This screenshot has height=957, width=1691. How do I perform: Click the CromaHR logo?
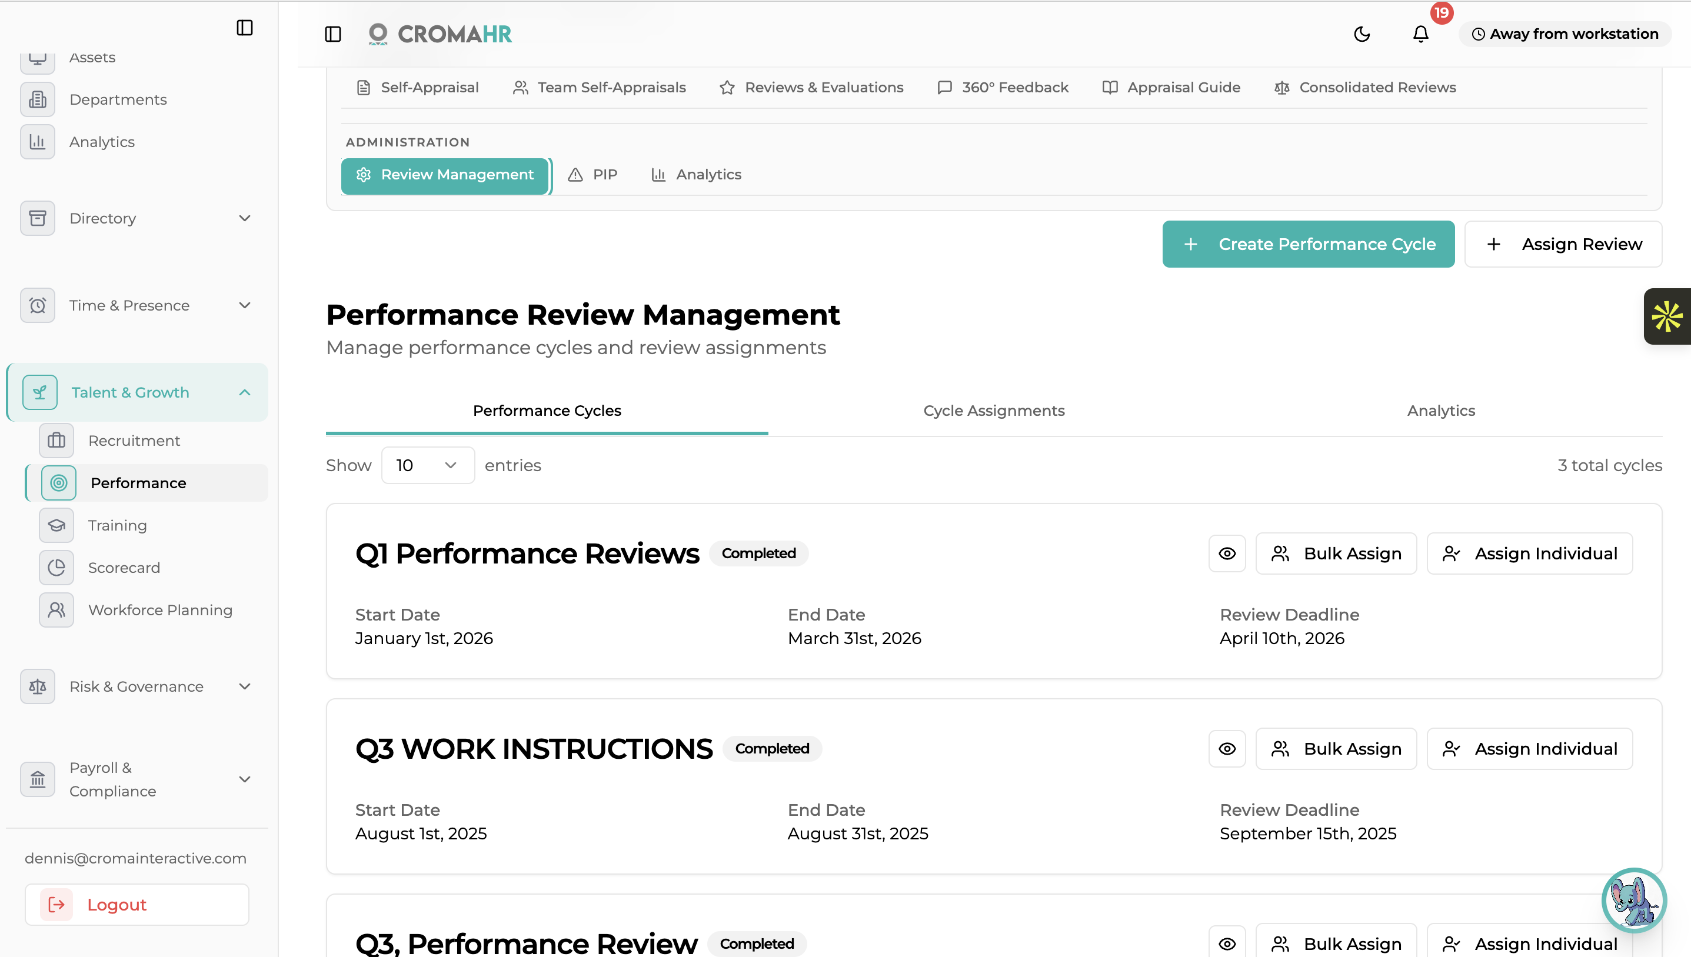(440, 34)
